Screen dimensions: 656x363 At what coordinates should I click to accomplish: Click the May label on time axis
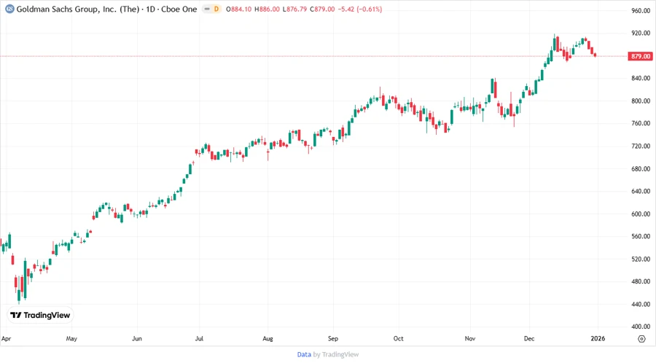click(71, 338)
